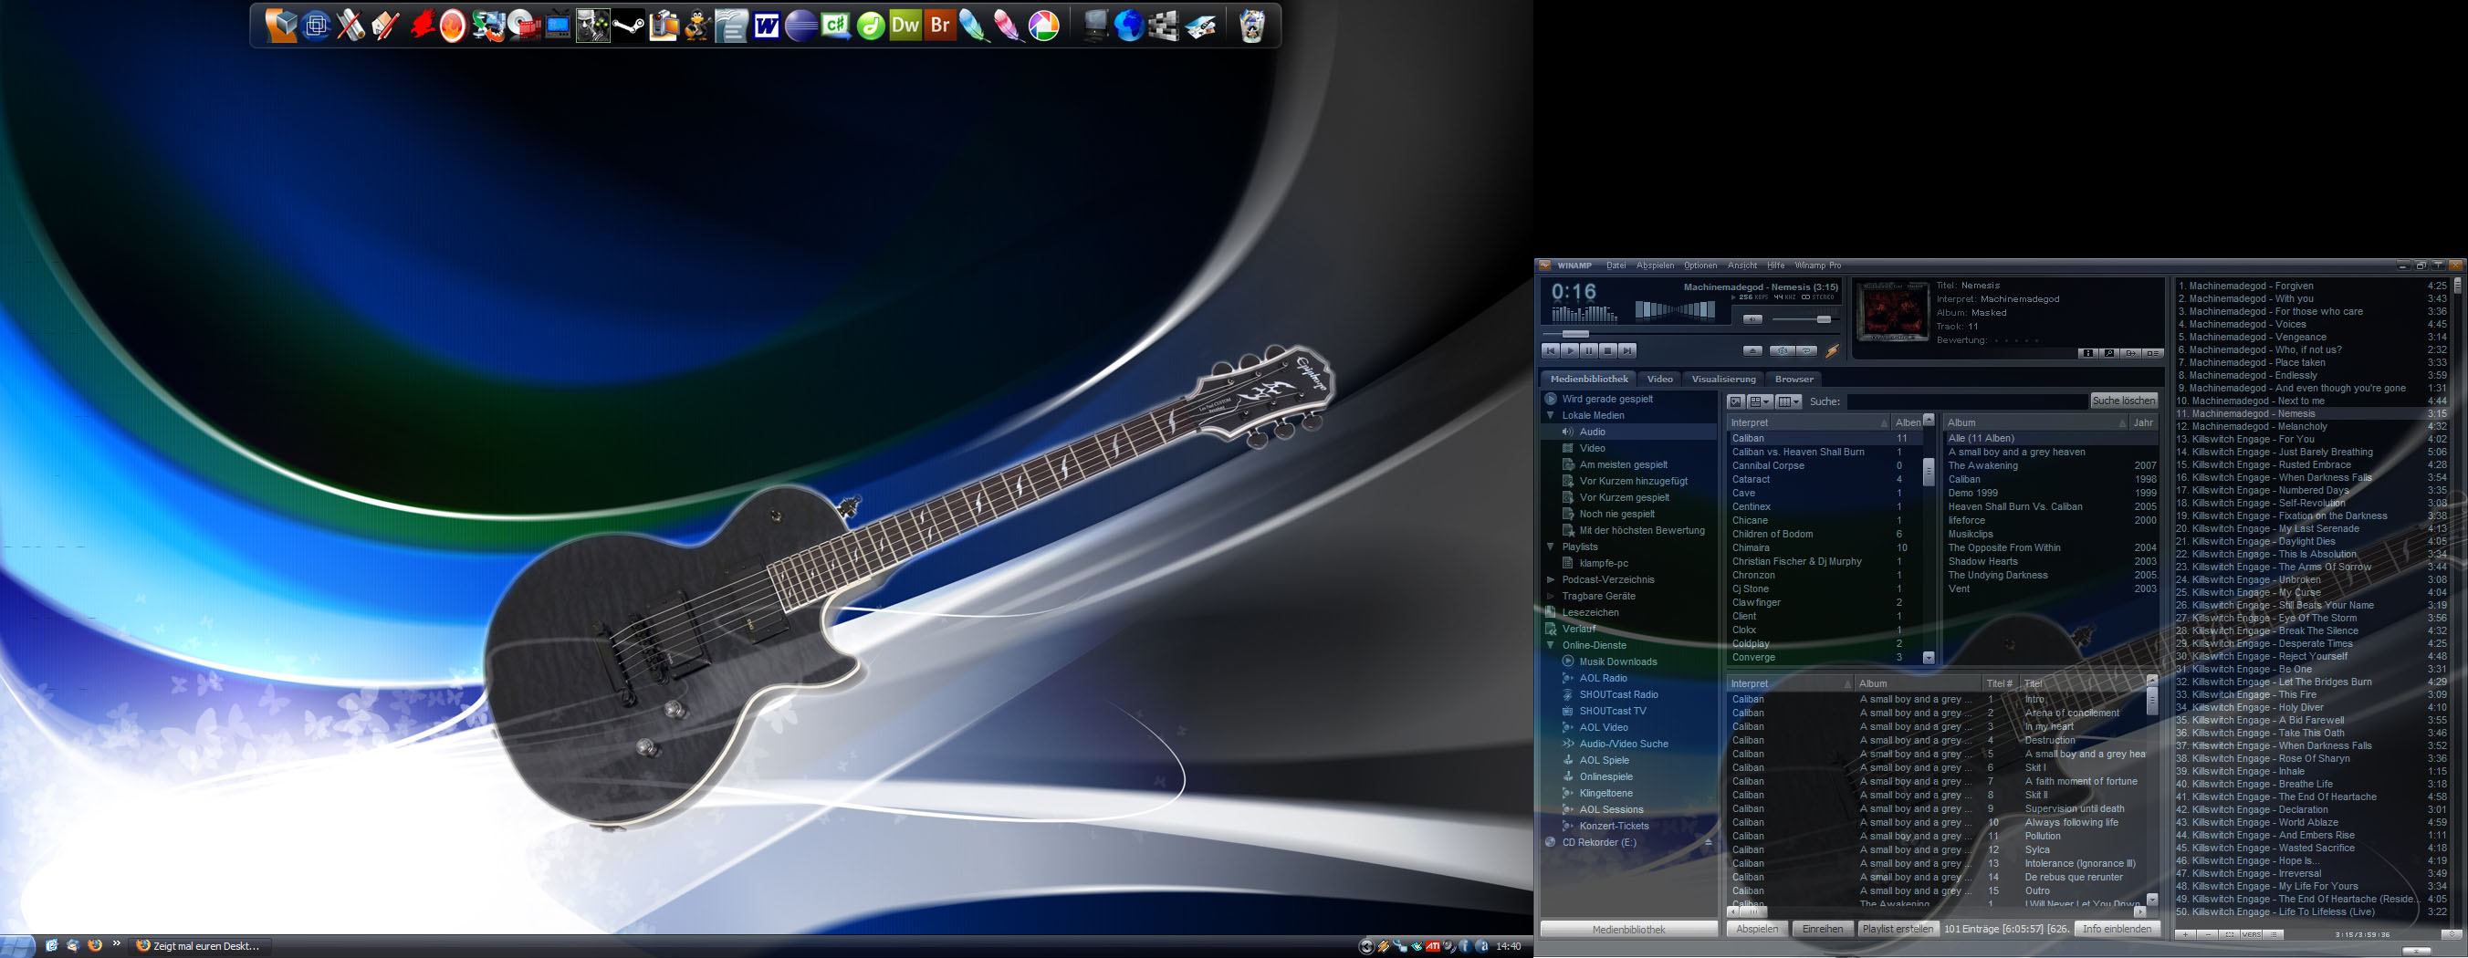Click the Winamp play button
This screenshot has height=958, width=2468.
point(1570,351)
